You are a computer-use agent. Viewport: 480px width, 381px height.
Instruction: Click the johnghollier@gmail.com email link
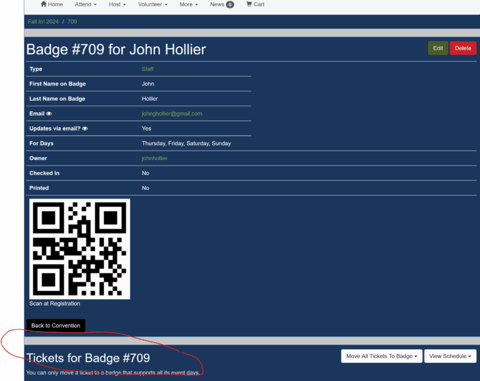tap(172, 114)
